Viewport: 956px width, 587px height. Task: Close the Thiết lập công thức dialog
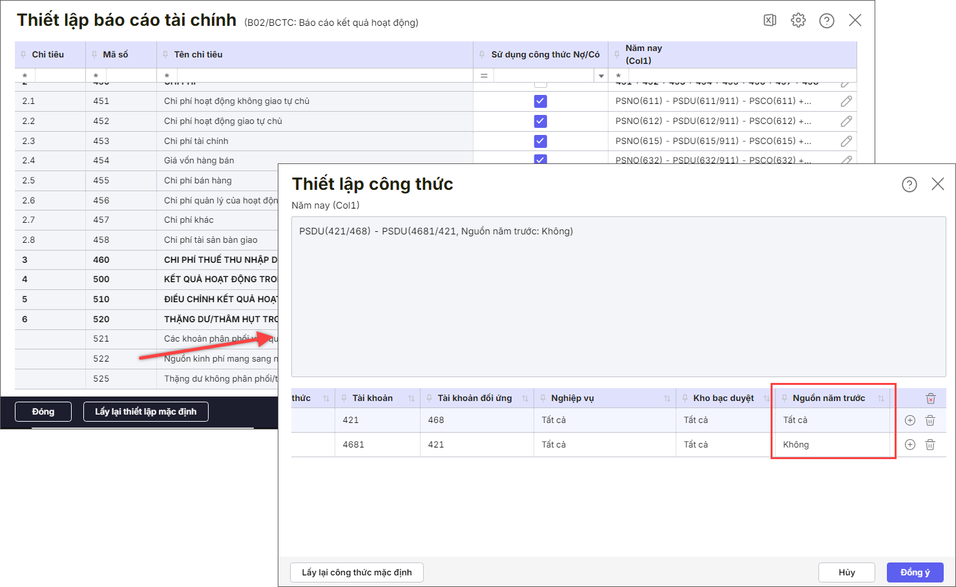pos(938,184)
